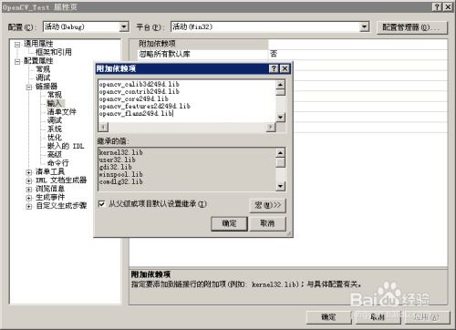Expand the 生成事件 tree node
Screen dimensions: 456x330
click(x=29, y=198)
